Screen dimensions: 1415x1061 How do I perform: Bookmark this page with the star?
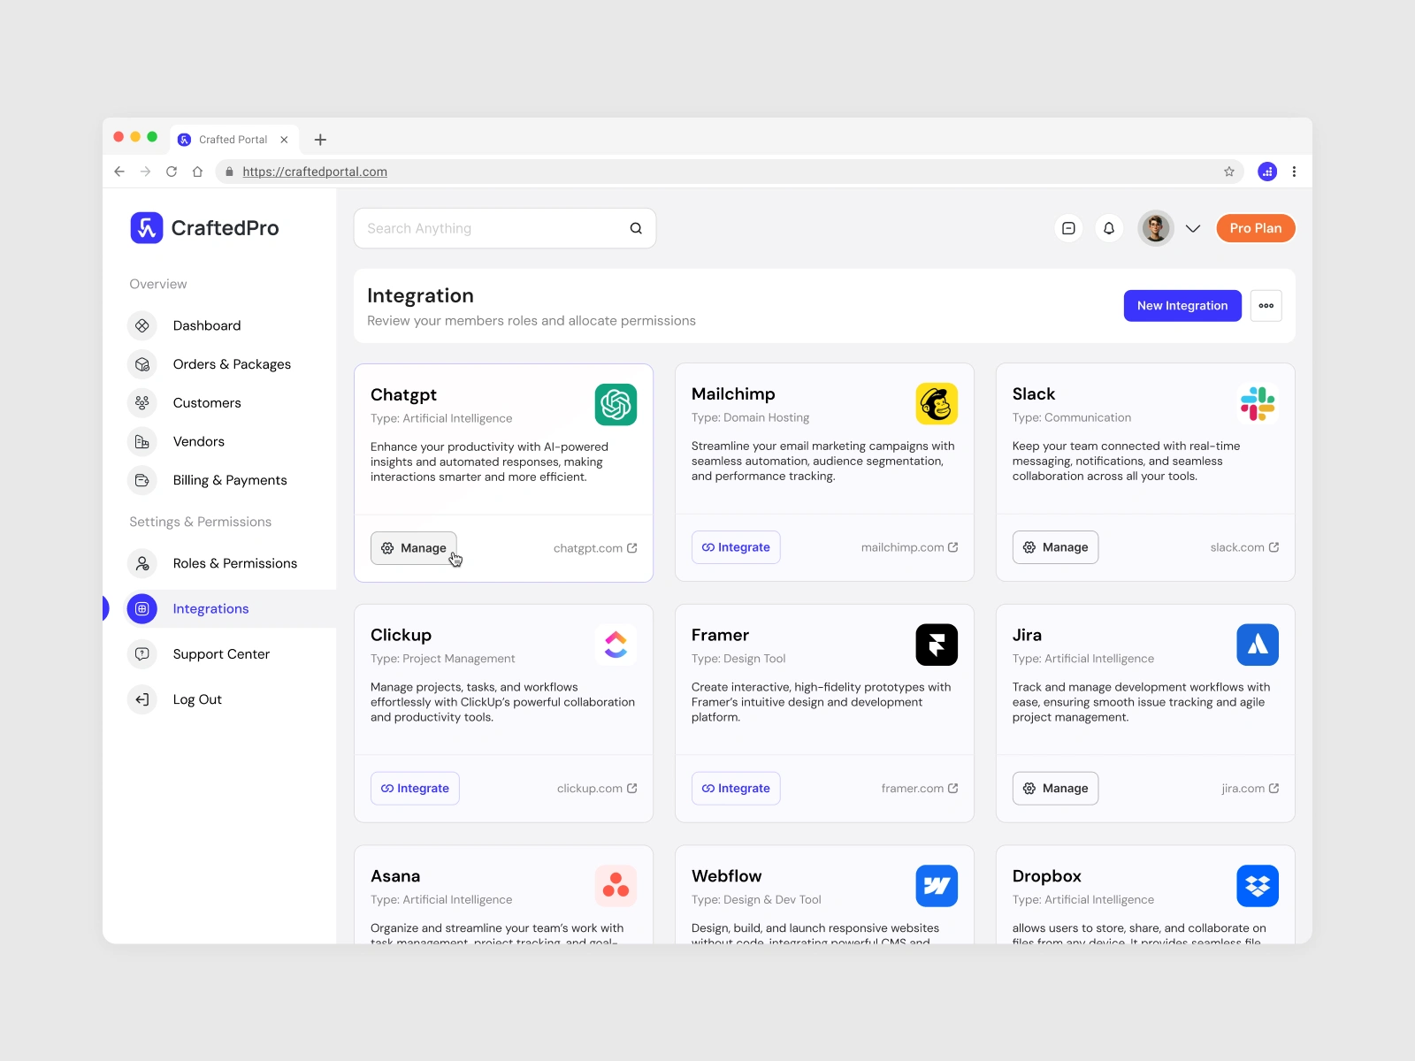pyautogui.click(x=1229, y=172)
